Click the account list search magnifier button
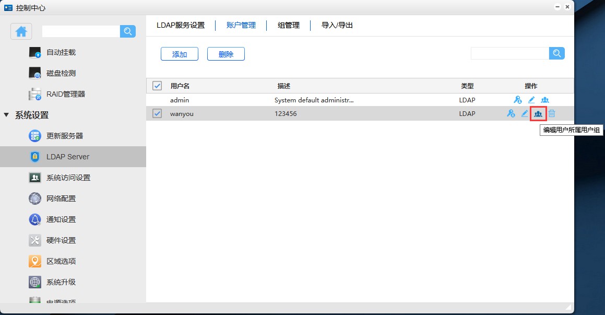 point(557,53)
